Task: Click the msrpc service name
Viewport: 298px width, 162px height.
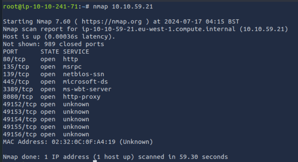Action: click(72, 67)
